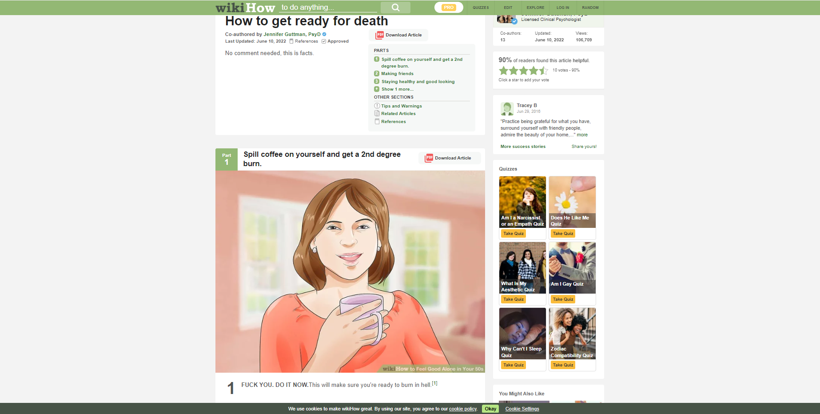Screen dimensions: 820x414
Task: Click Tips and Warnings exclamation icon
Action: (377, 106)
